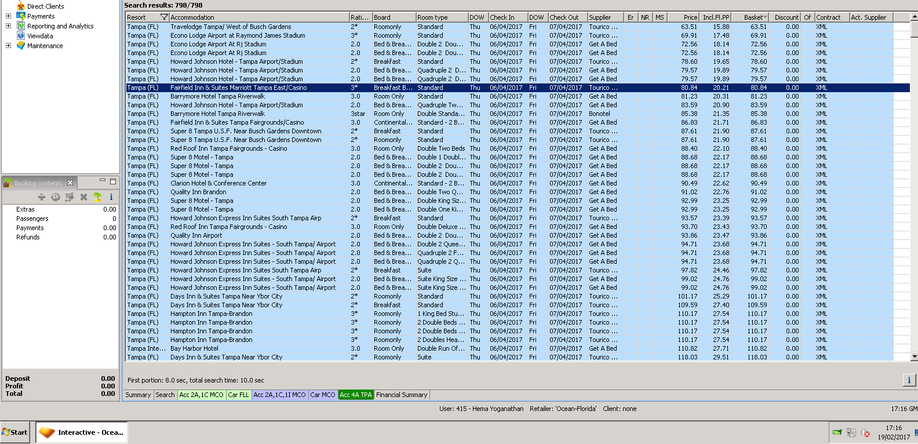Image resolution: width=918 pixels, height=444 pixels.
Task: Click the shopping cart icon in Booking contents
Action: pos(70,197)
